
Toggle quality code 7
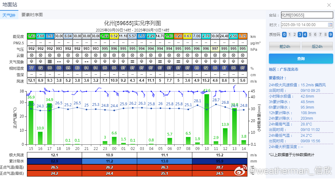click(x=320, y=35)
